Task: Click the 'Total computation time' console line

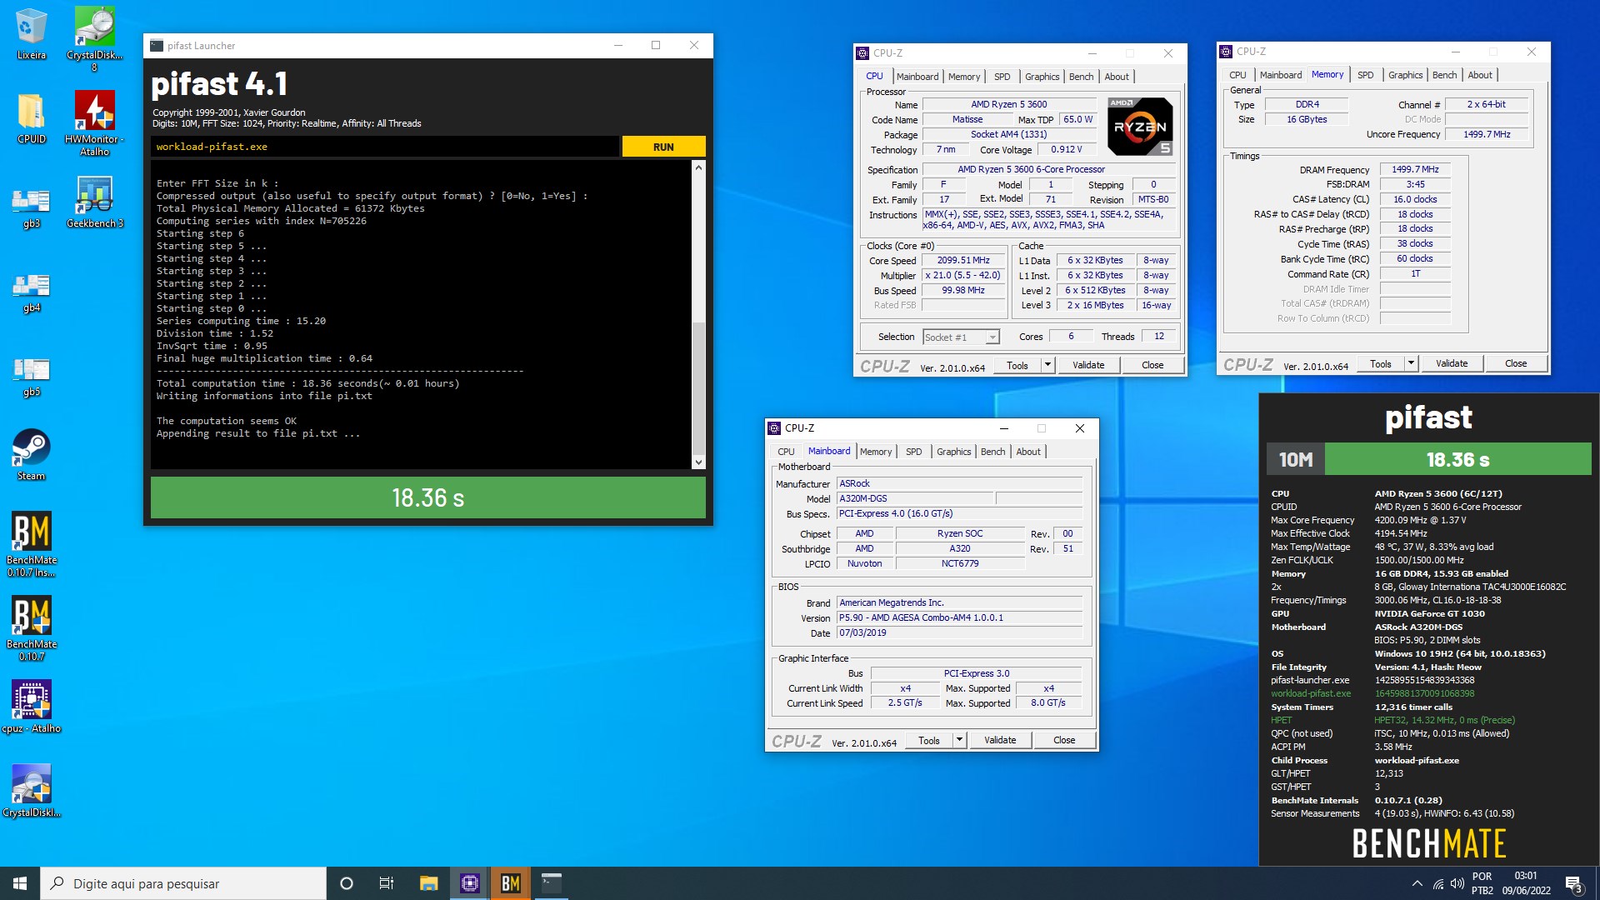Action: [307, 383]
